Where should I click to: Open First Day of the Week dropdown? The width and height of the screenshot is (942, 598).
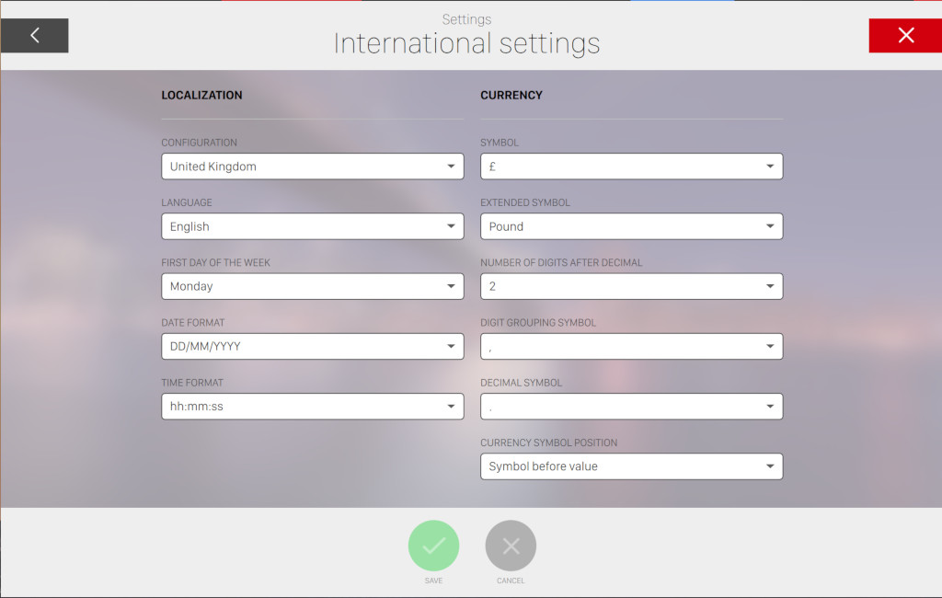pos(312,286)
